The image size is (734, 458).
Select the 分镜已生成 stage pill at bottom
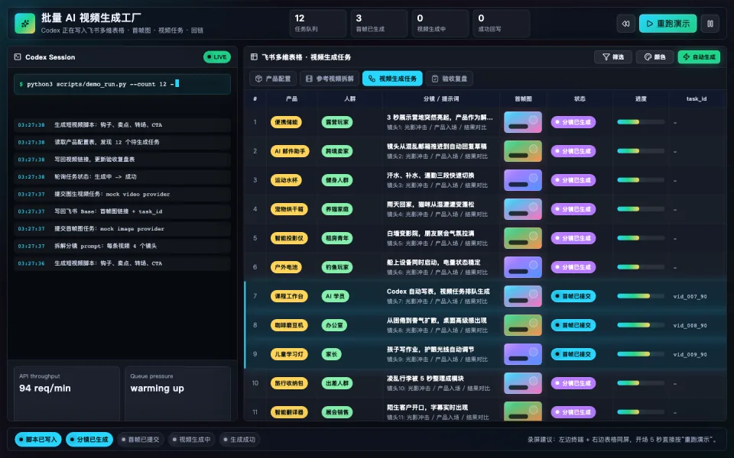tap(89, 440)
